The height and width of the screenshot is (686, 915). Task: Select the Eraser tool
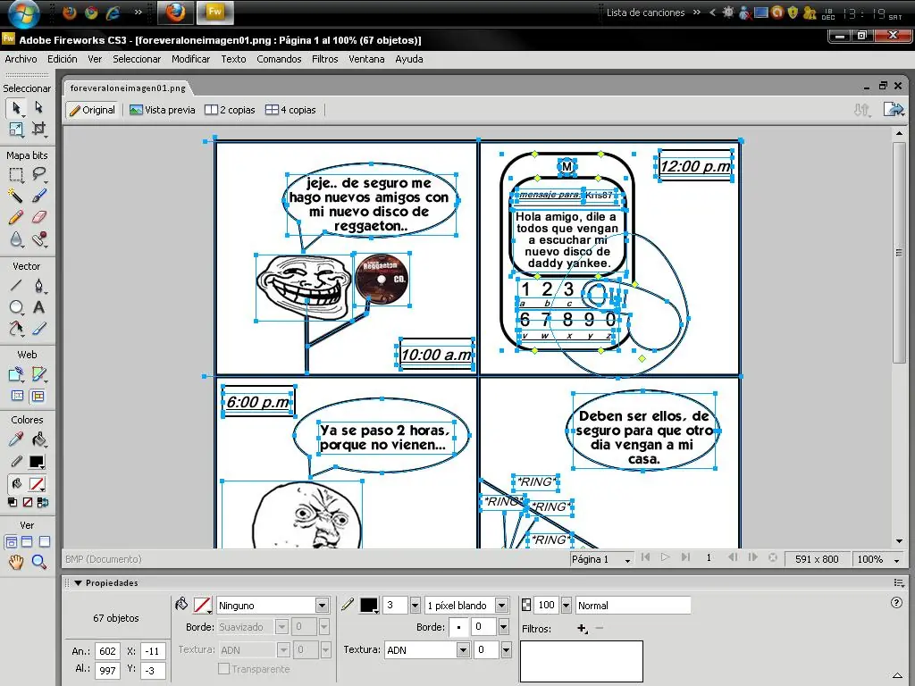[38, 217]
